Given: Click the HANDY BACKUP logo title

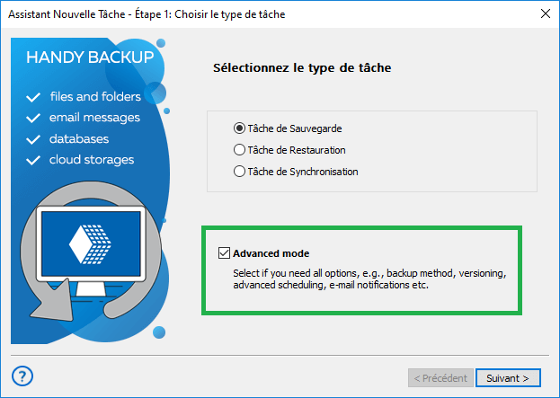Looking at the screenshot, I should (89, 57).
